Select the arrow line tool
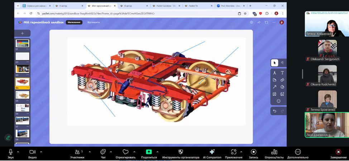 click(274, 87)
